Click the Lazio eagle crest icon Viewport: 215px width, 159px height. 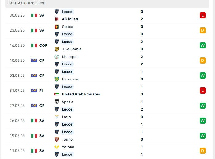[57, 117]
